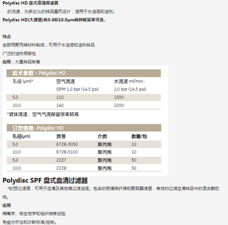Click the '水流速 ml/min' column header
The height and width of the screenshot is (225, 228).
(x=129, y=81)
